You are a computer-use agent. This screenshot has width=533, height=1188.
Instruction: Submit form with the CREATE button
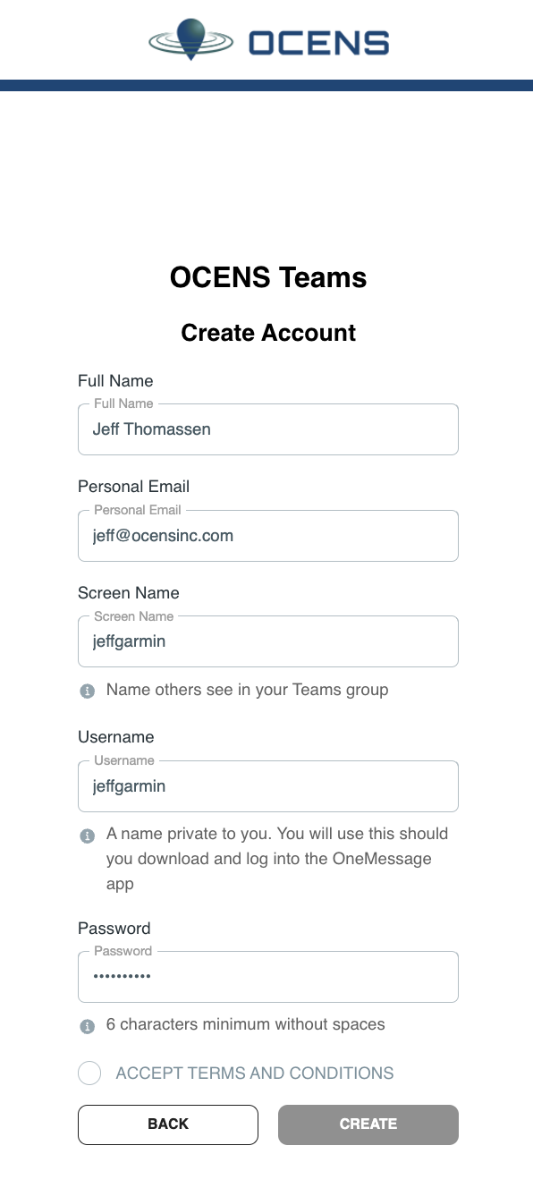coord(368,1124)
